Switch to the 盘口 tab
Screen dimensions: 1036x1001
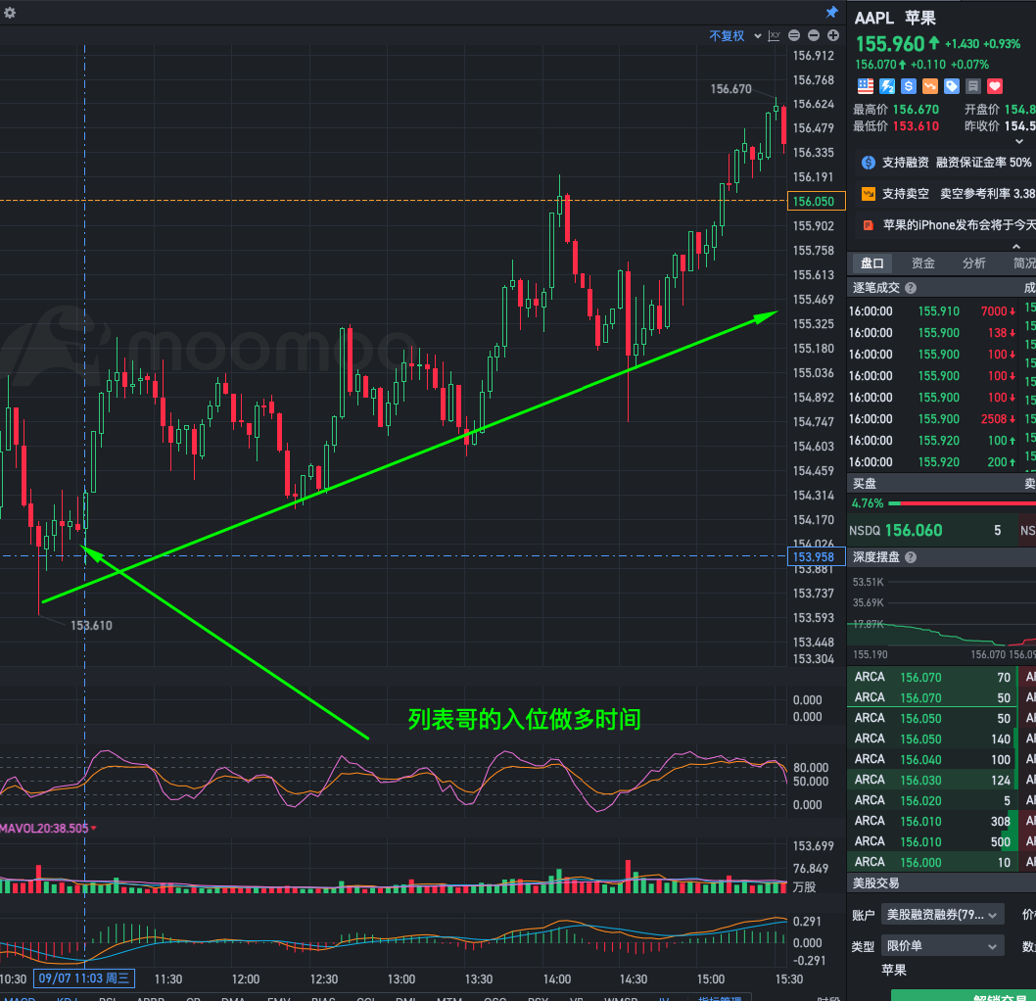coord(872,263)
